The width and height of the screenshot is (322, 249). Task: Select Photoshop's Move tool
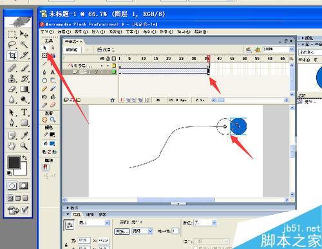point(24,34)
